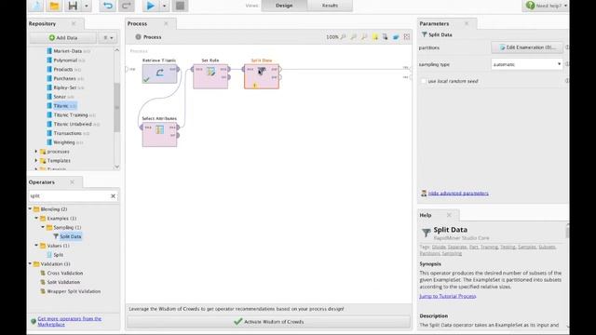The image size is (596, 335).
Task: Click the Repository scrollbar up arrow
Action: click(116, 50)
